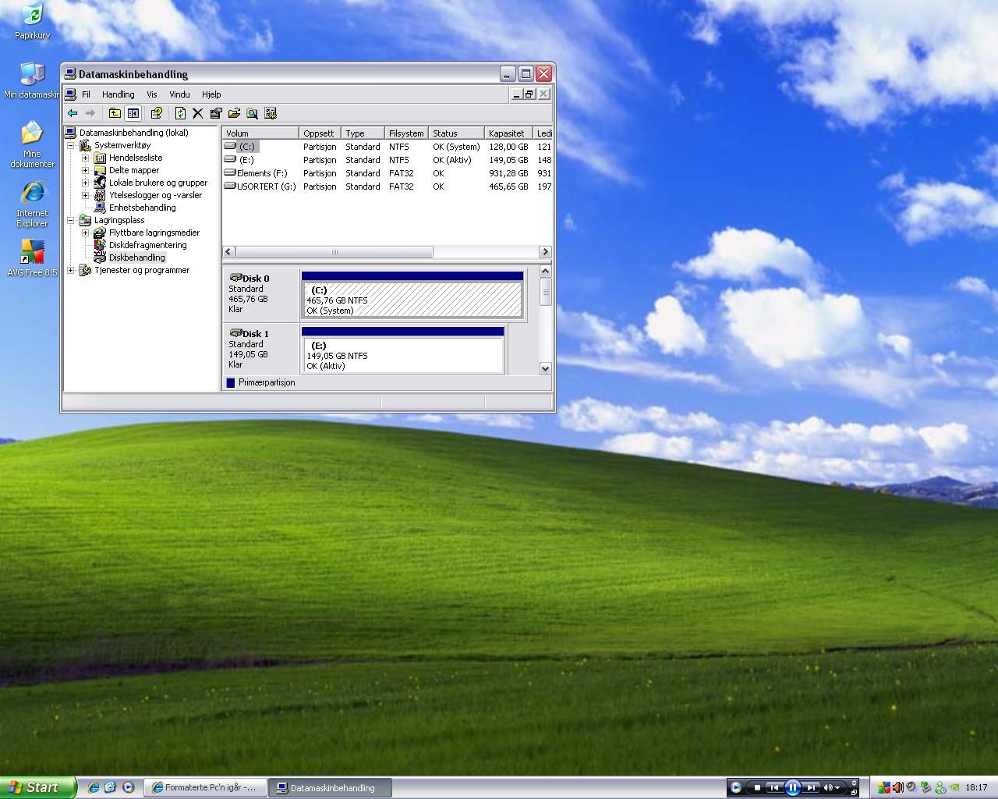
Task: Toggle the console tree pane button
Action: pyautogui.click(x=133, y=113)
